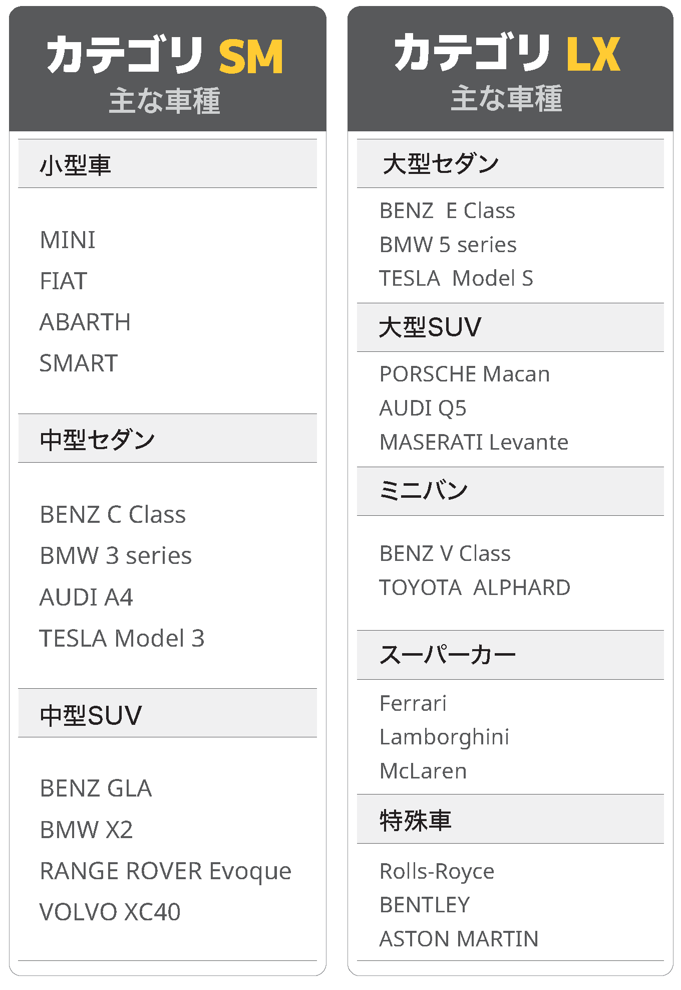Click the TESLA Model 3 entry
This screenshot has width=681, height=990.
pos(122,638)
